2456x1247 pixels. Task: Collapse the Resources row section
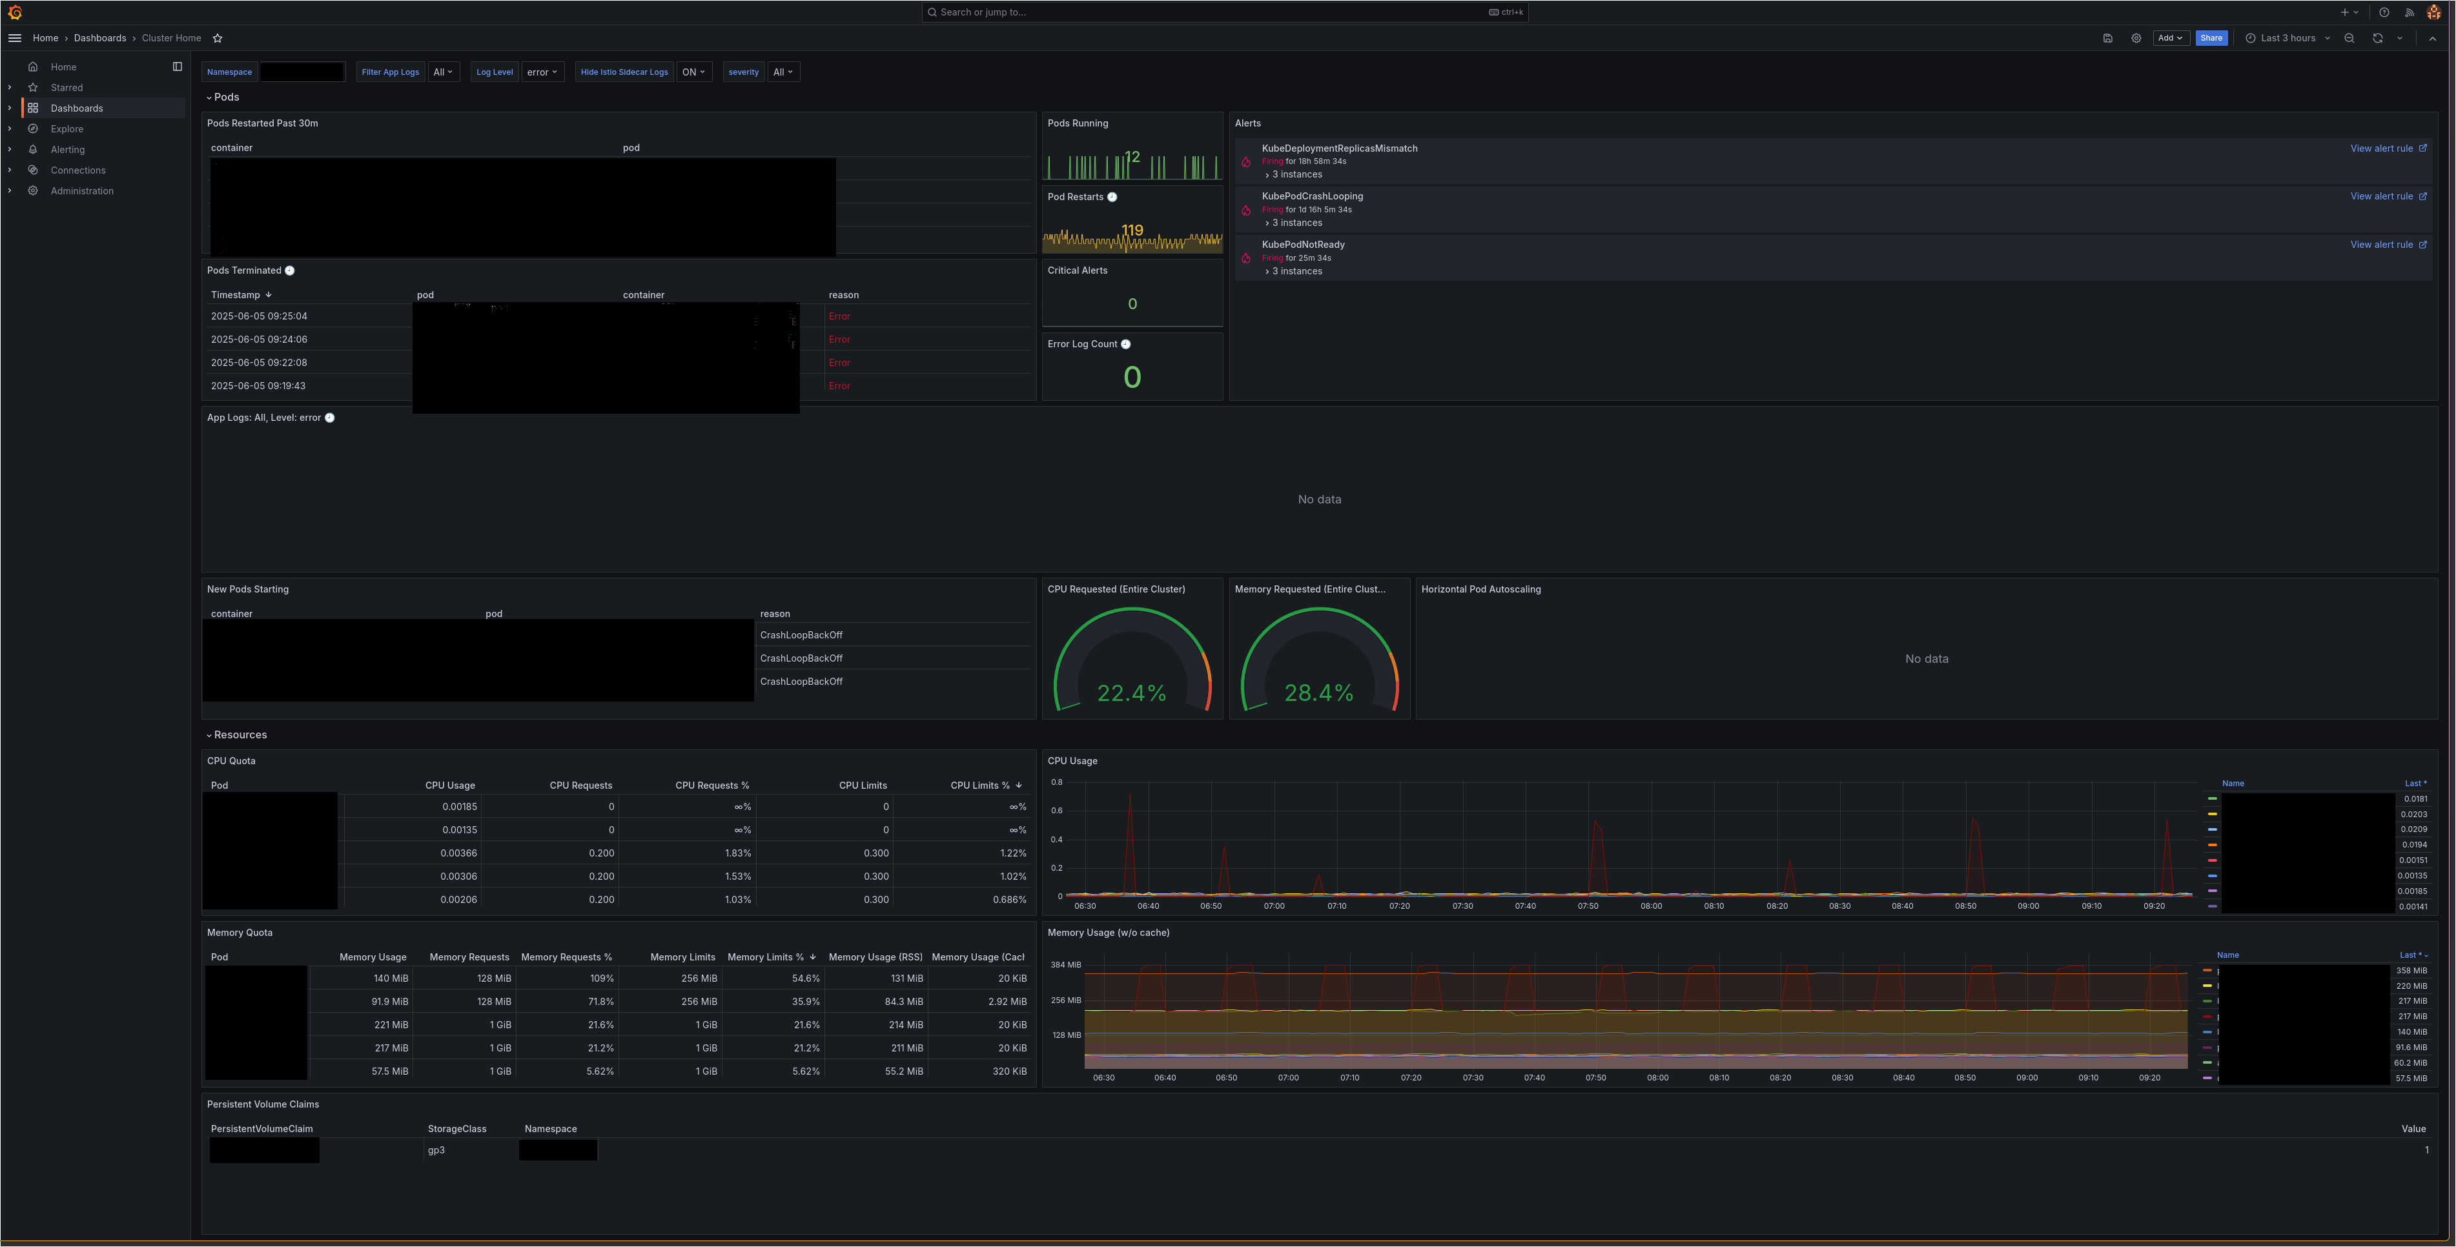(236, 735)
